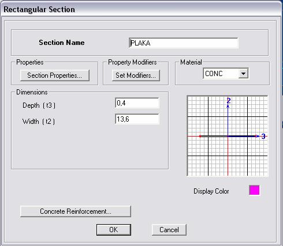Expand the Material dropdown arrow
The image size is (283, 246).
(243, 74)
